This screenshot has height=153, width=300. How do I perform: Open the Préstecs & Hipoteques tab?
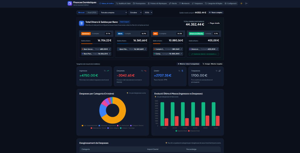pos(157,4)
